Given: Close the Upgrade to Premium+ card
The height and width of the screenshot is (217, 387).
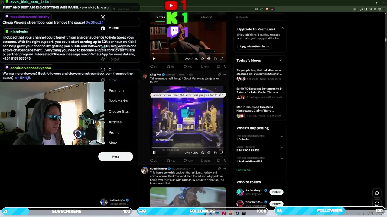Looking at the screenshot, I should point(282,28).
